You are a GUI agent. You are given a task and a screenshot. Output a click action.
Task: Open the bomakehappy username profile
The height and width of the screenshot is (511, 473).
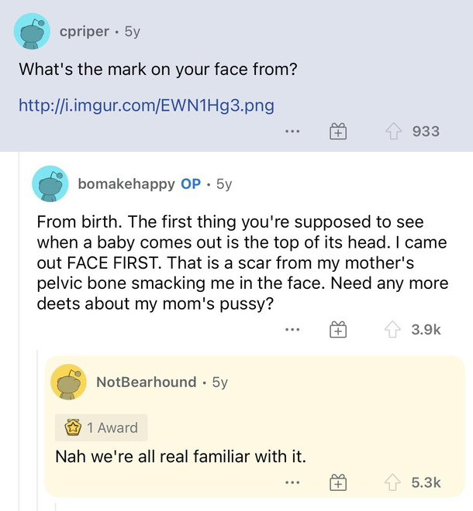[x=126, y=183]
